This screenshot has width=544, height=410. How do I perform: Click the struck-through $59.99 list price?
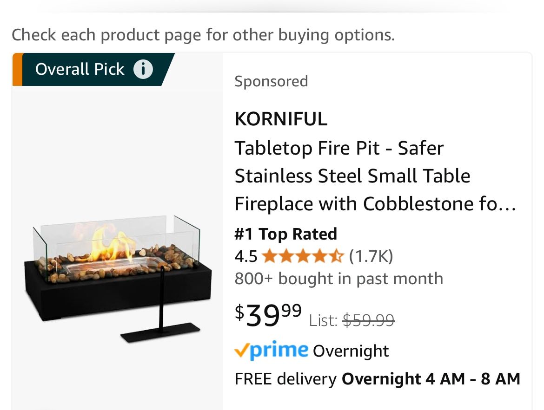point(368,320)
